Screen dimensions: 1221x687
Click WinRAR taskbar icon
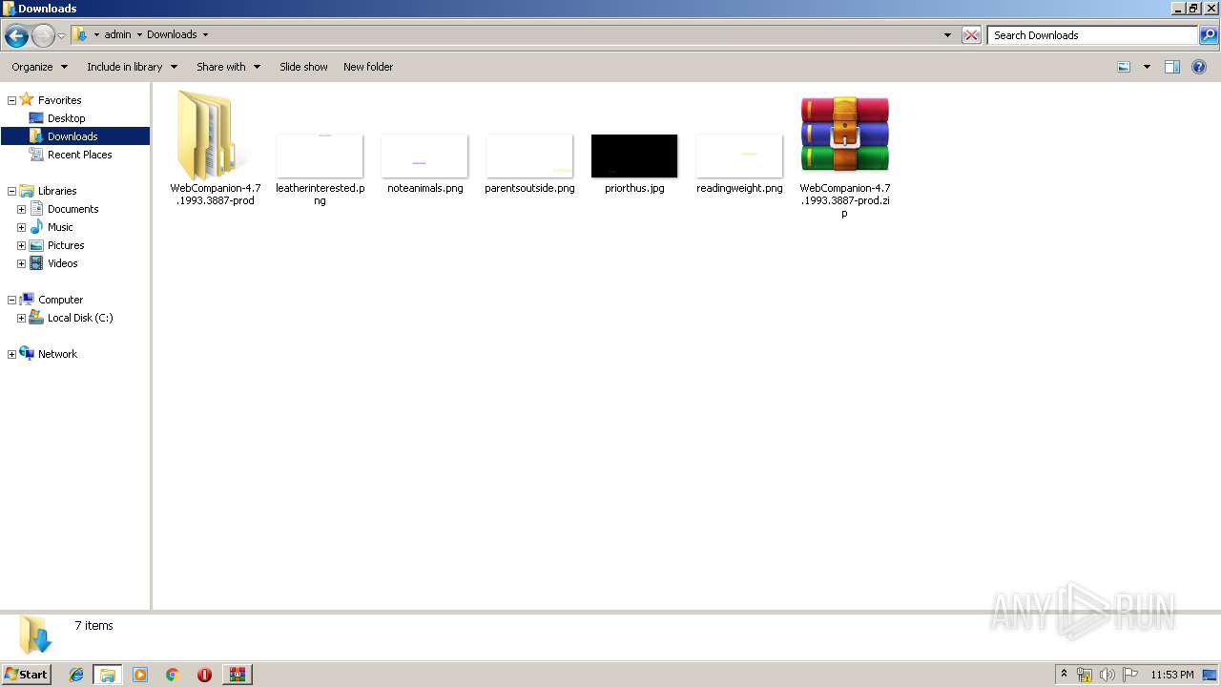[237, 675]
